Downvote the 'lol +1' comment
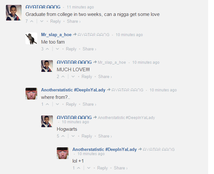Screen dimensions: 214x174 click(x=89, y=168)
